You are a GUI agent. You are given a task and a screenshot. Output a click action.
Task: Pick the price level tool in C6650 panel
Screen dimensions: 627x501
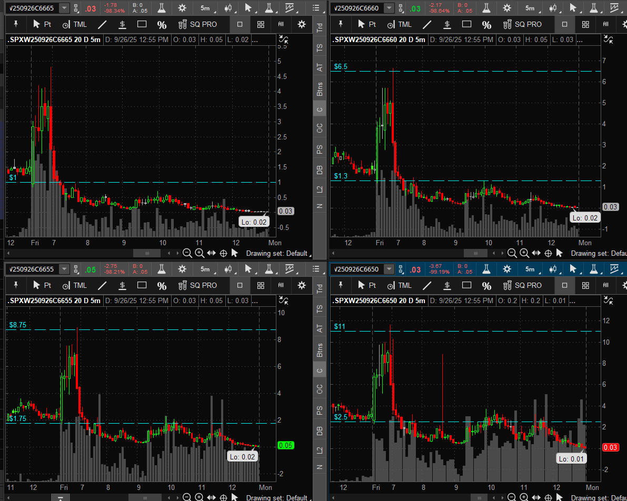click(x=447, y=286)
